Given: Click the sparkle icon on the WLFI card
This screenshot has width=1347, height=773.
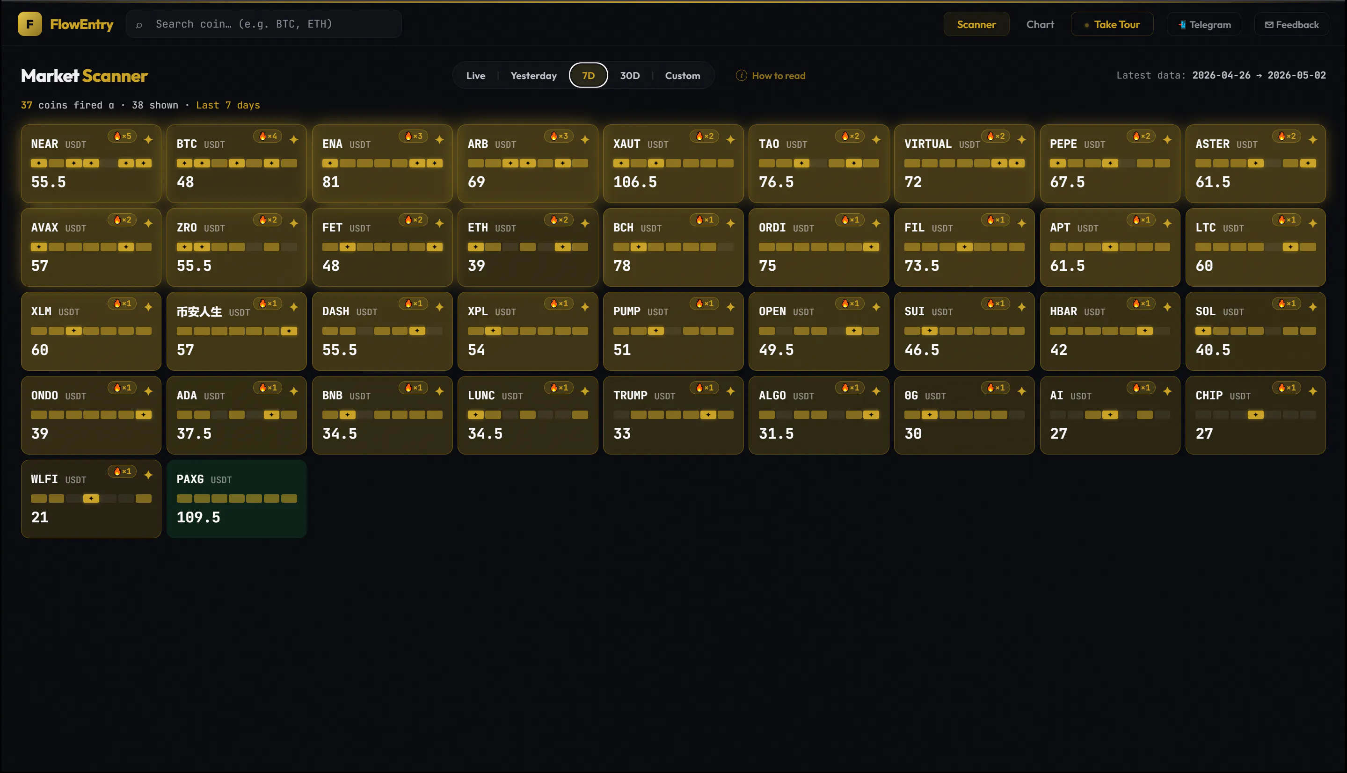Looking at the screenshot, I should (x=149, y=475).
